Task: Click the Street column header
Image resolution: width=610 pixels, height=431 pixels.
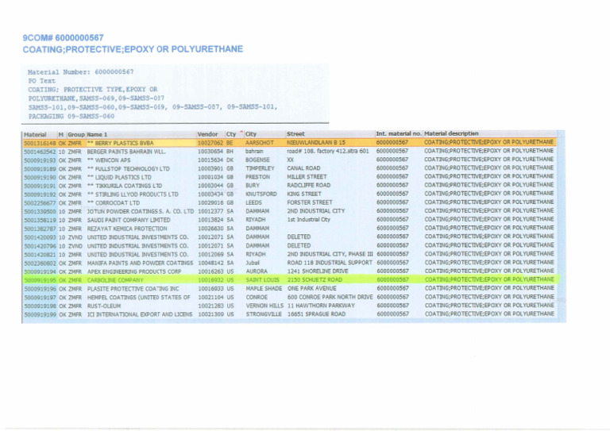Action: tap(295, 134)
